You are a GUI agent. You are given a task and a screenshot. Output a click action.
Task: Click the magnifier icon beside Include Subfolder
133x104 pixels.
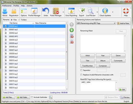point(51,97)
